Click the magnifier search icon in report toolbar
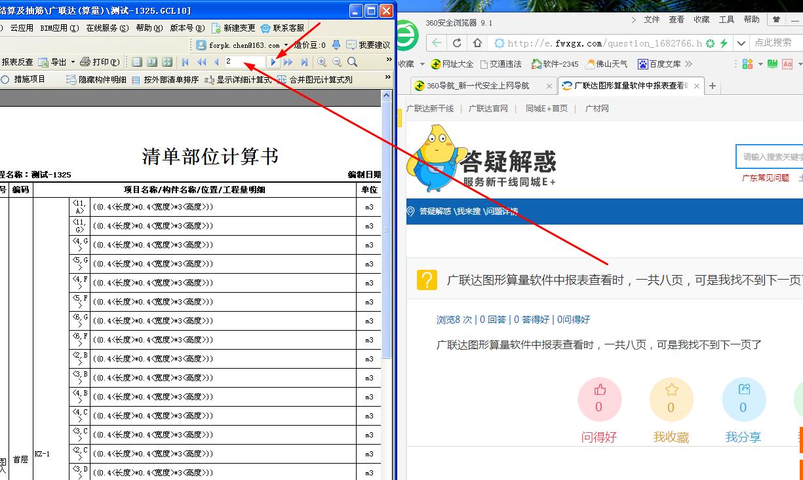Screen dimensions: 803x480 point(352,62)
